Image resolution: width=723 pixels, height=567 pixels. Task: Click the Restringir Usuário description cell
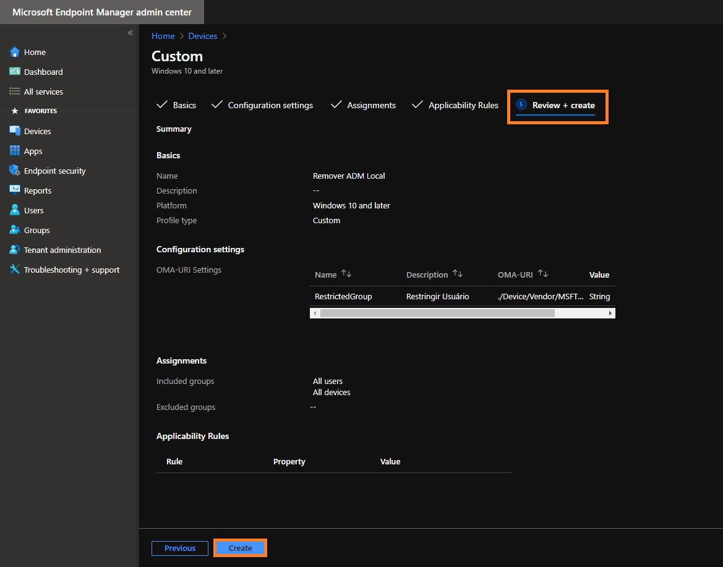438,296
